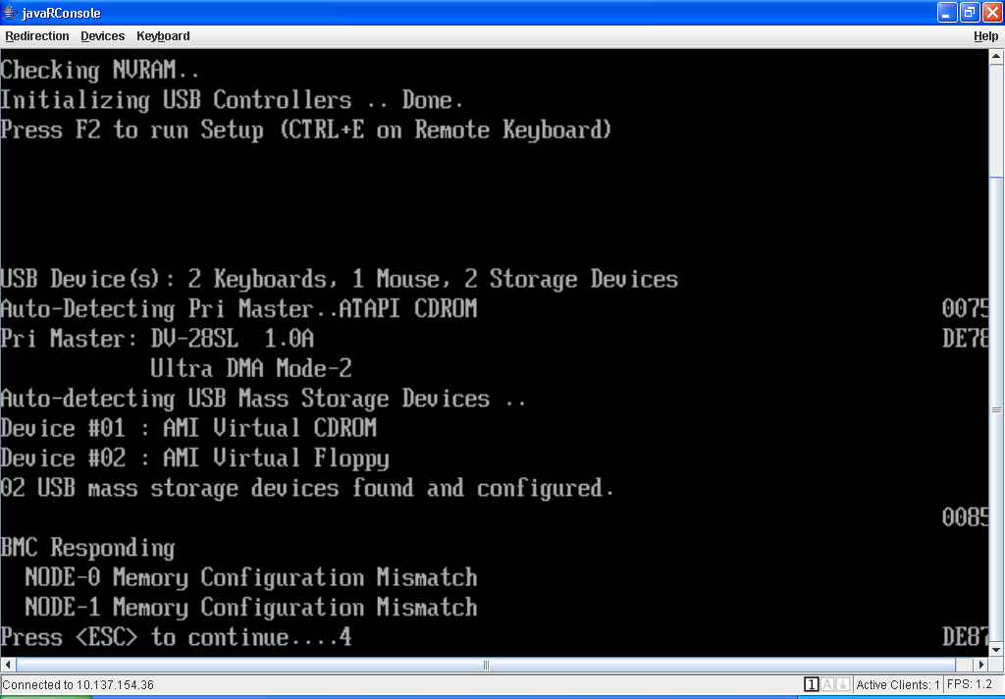Screen dimensions: 1005x699
Task: Click 'Press F2 to run Setup' line
Action: coord(306,131)
